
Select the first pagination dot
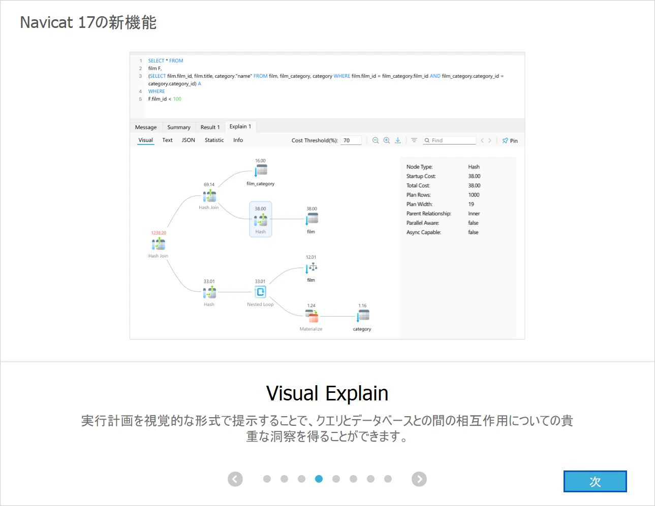coord(267,479)
